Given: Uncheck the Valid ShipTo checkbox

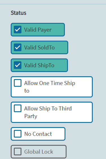Looking at the screenshot, I should click(x=17, y=65).
